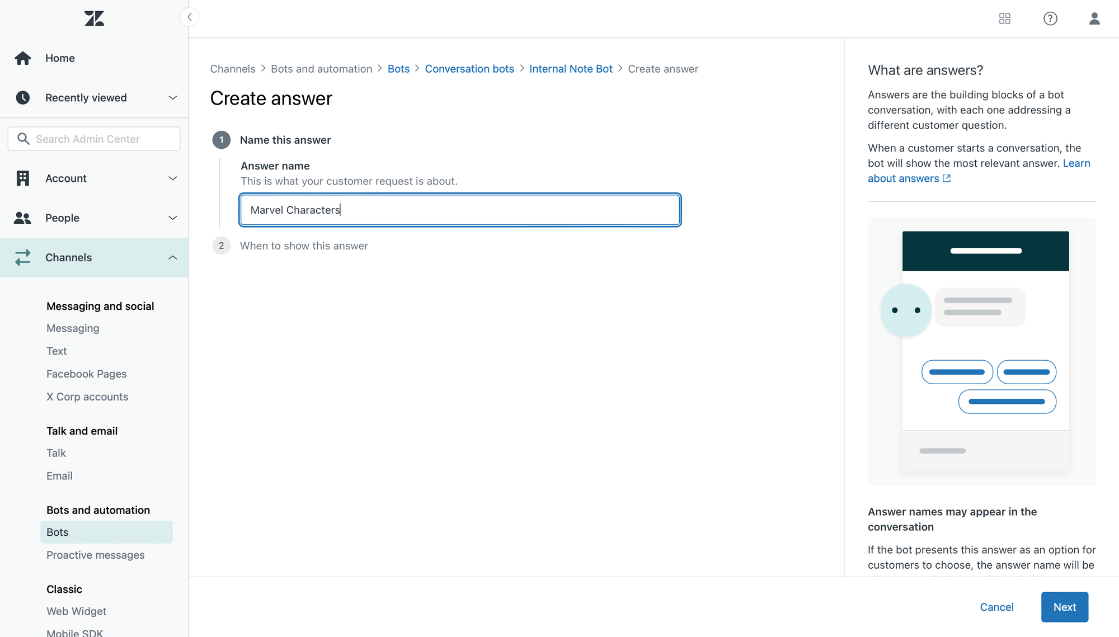Click the Cancel button
1119x637 pixels.
coord(996,607)
